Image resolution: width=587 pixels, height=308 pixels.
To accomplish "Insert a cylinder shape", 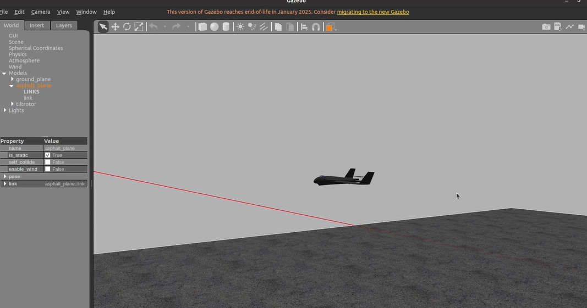I will pyautogui.click(x=226, y=27).
